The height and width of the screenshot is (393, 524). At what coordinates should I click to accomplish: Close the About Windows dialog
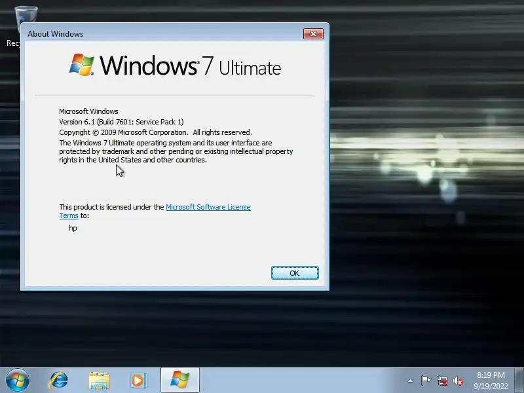pos(313,34)
